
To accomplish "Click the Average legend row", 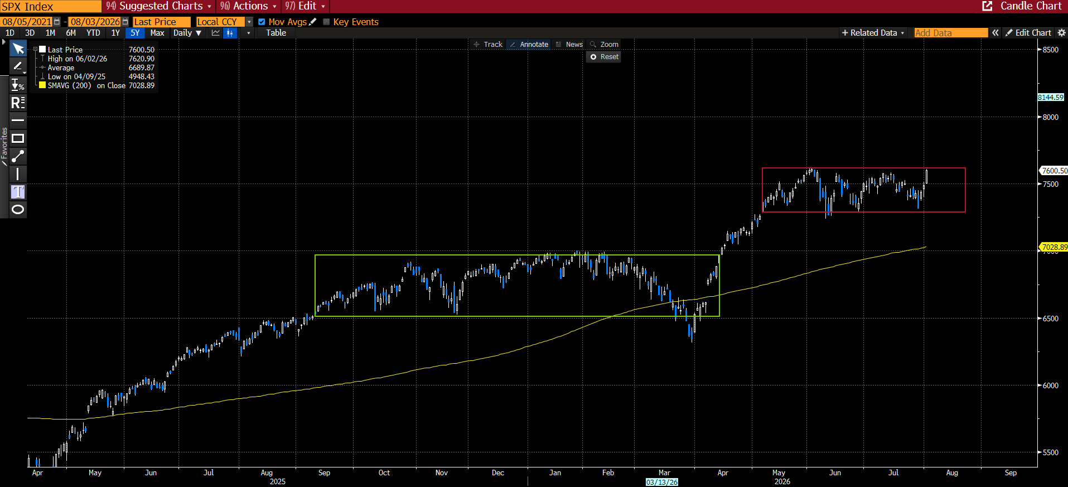I will (98, 67).
